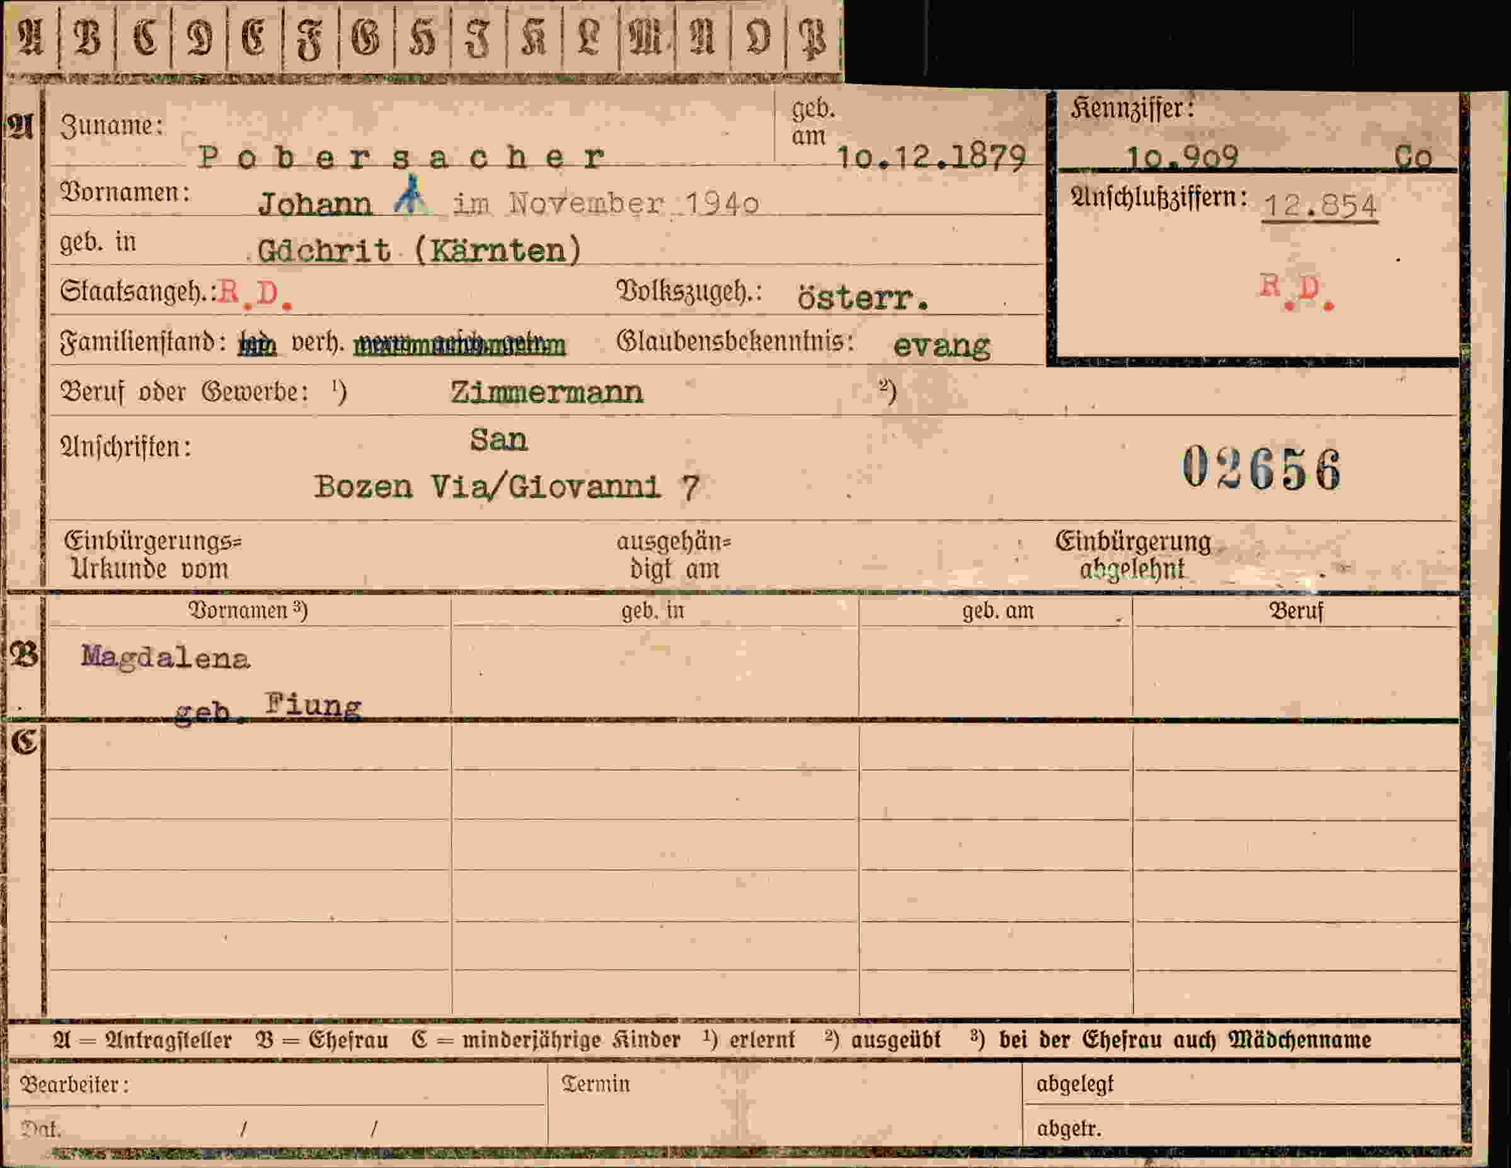Click the index tab letter "G"

[365, 37]
